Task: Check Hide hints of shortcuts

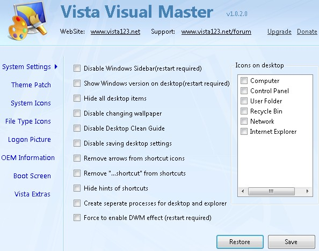Action: [x=77, y=188]
